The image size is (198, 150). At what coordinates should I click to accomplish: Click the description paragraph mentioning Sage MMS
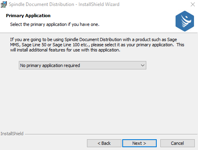[x=97, y=45]
